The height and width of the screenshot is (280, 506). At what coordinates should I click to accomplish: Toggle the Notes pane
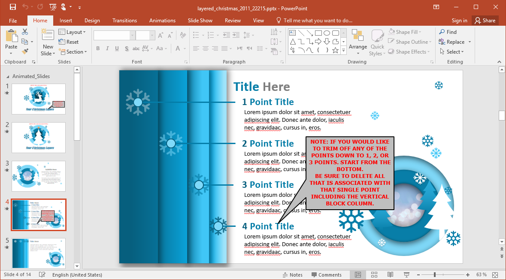coord(292,275)
